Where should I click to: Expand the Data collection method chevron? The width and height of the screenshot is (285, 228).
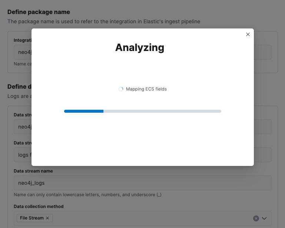[264, 218]
